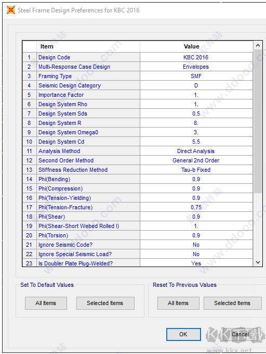The image size is (266, 354).
Task: Toggle Ignore Special Seismic Load value
Action: (196, 254)
